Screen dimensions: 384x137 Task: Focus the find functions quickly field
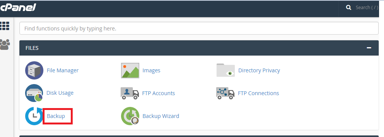coord(199,29)
